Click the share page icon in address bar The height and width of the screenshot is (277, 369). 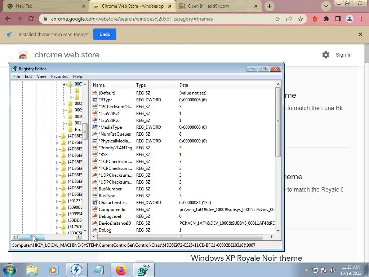coord(289,19)
